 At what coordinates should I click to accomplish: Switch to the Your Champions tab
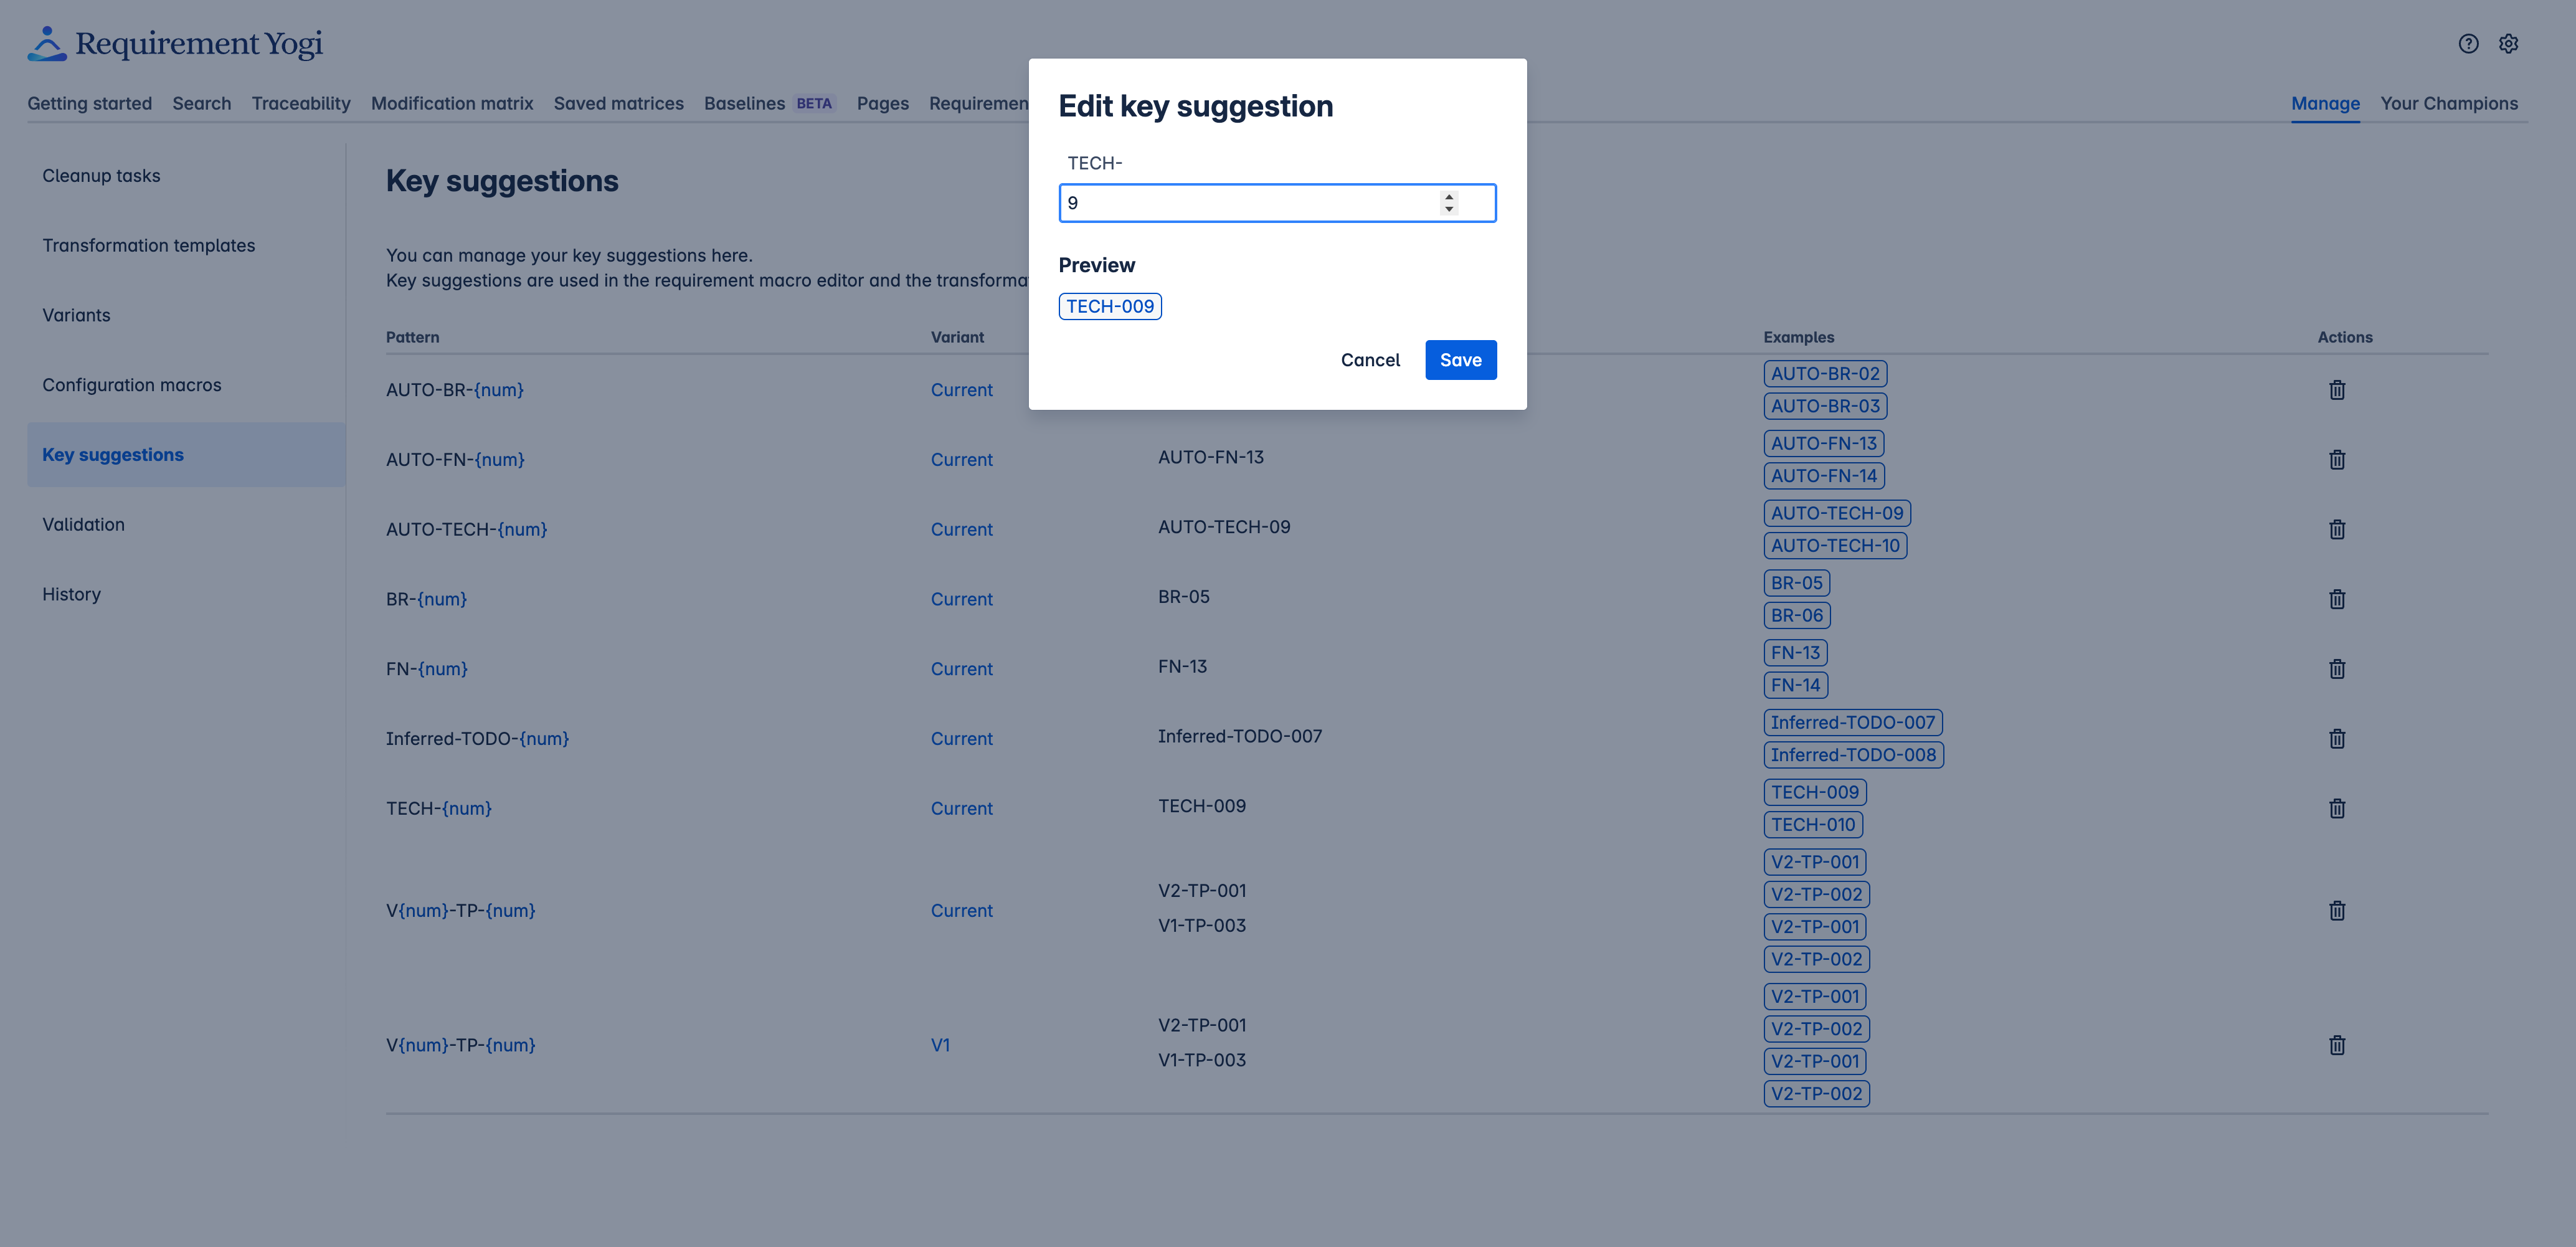(2448, 103)
